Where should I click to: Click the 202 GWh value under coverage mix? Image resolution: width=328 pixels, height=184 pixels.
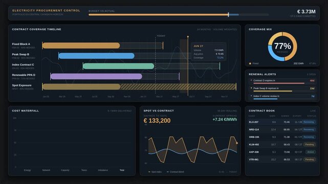click(x=298, y=63)
